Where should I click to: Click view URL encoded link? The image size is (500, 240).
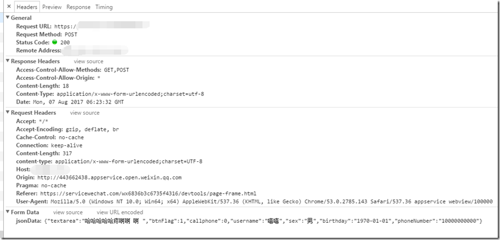[x=120, y=212]
